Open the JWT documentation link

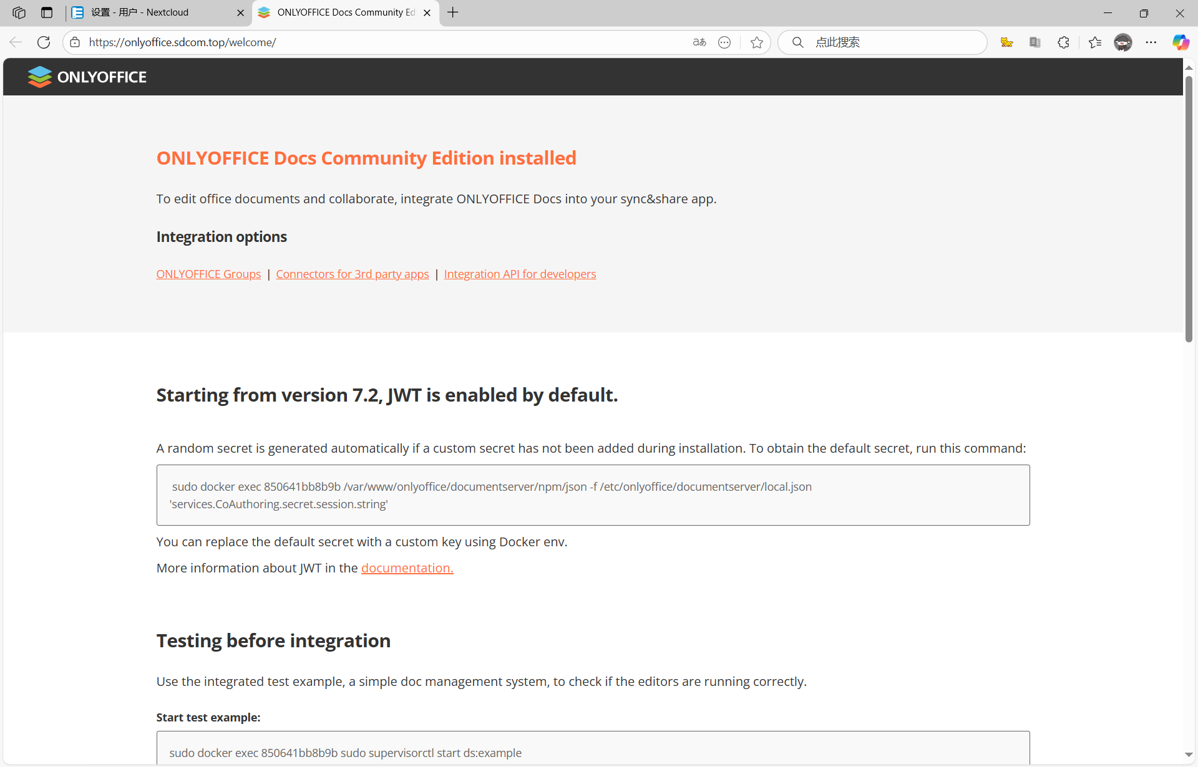point(407,568)
